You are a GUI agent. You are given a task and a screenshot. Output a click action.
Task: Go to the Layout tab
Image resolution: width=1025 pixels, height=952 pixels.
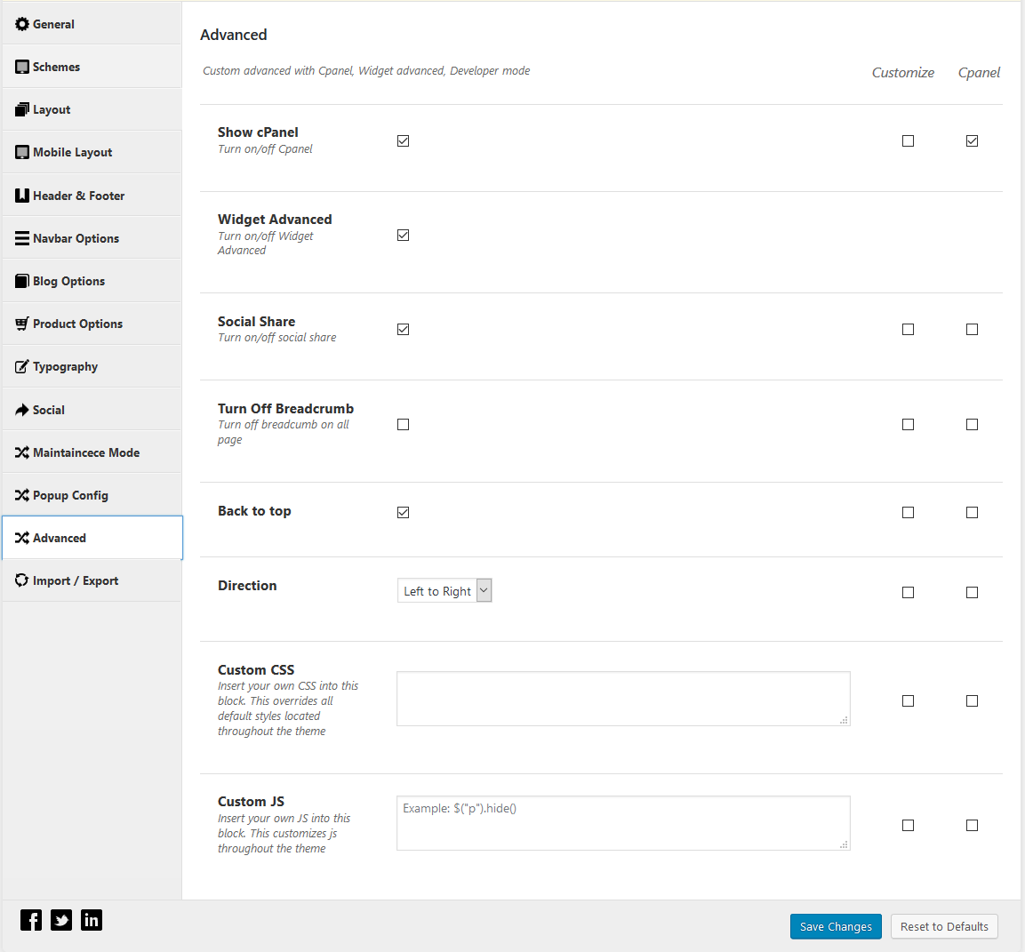tap(92, 110)
